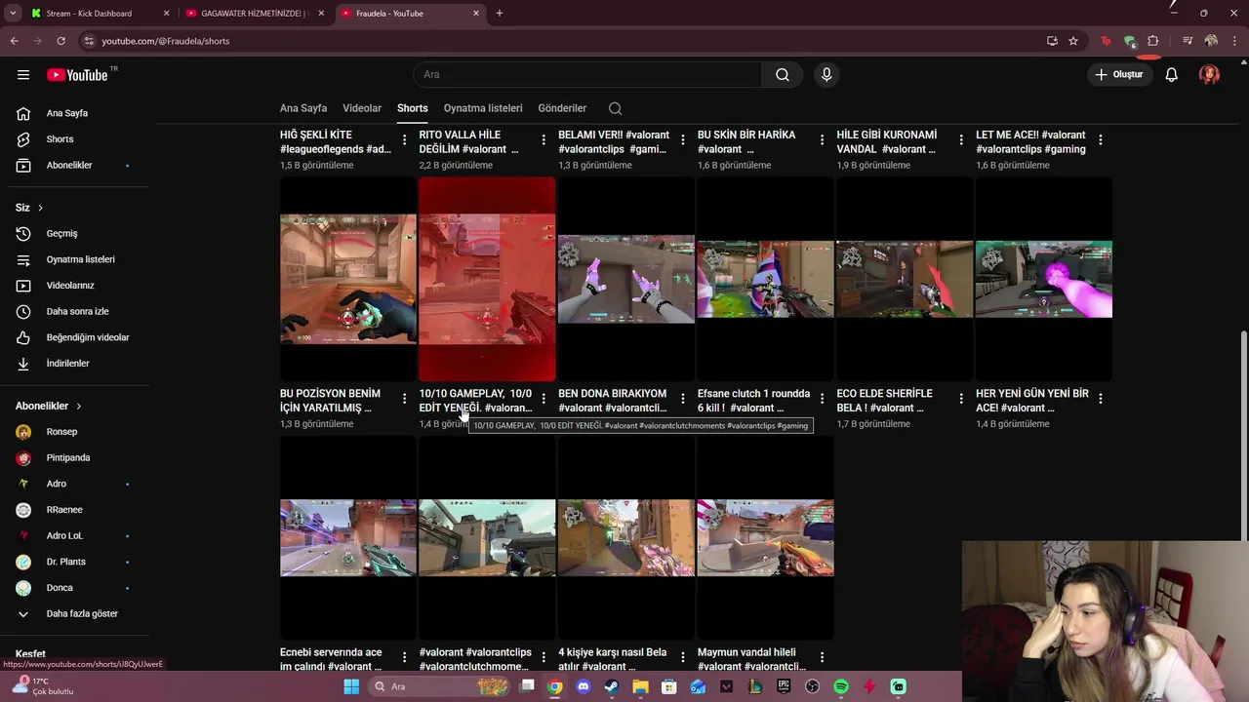Viewport: 1249px width, 702px height.
Task: Click the page vertical scrollbar thumb
Action: point(1243,435)
